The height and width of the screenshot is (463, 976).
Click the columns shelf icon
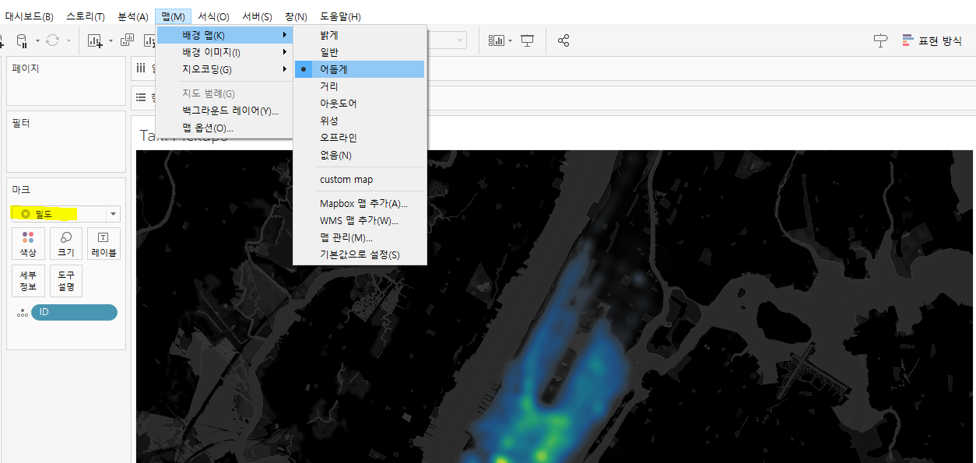(141, 68)
